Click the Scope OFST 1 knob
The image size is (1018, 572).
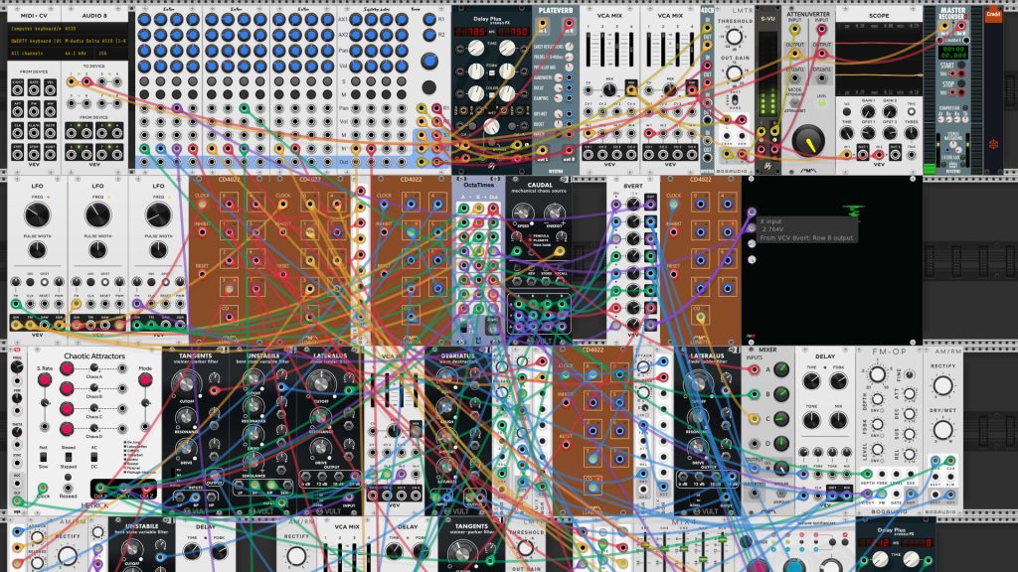point(868,134)
